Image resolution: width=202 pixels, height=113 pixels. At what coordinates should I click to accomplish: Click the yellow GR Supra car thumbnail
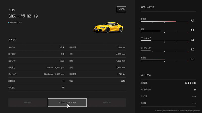[108, 27]
